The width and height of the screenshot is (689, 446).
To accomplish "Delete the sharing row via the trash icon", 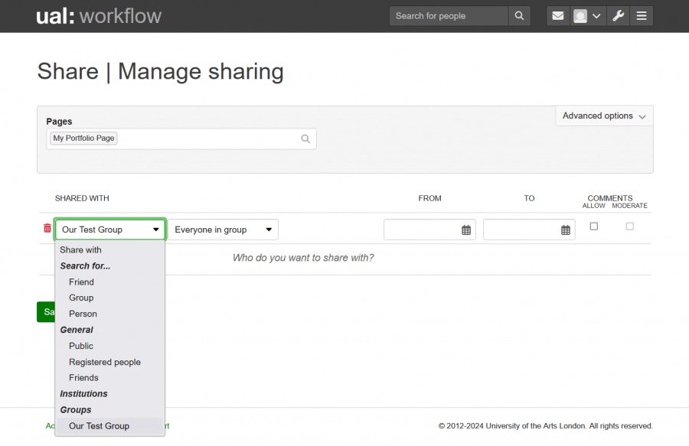I will click(47, 228).
